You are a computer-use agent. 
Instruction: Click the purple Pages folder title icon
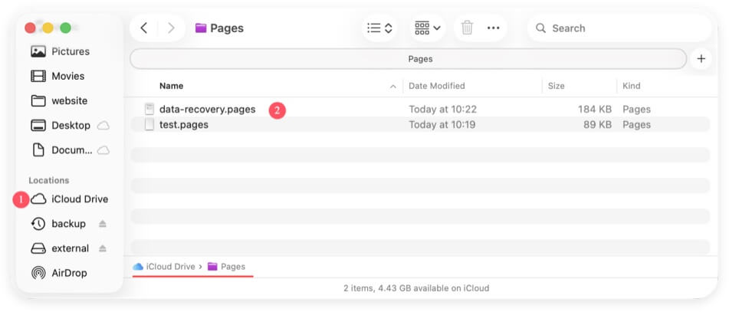click(201, 28)
